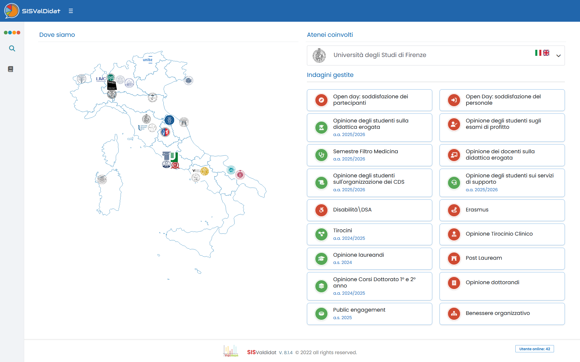Viewport: 580px width, 362px height.
Task: Click the Opinione dottorandi icon
Action: 454,283
